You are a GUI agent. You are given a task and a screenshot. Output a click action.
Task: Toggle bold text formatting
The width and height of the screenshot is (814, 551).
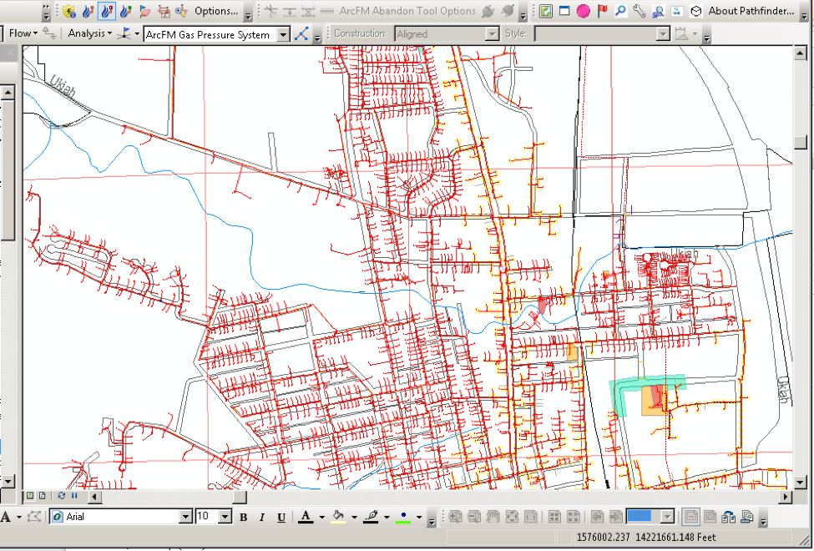(244, 518)
